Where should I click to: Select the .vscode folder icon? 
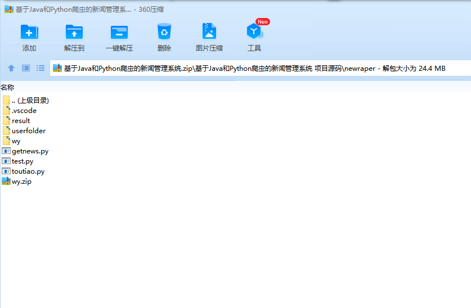(x=6, y=110)
